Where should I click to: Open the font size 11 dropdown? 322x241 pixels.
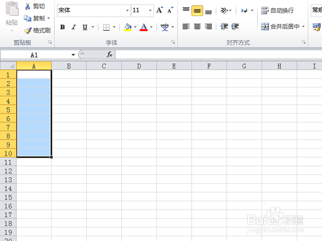(150, 10)
